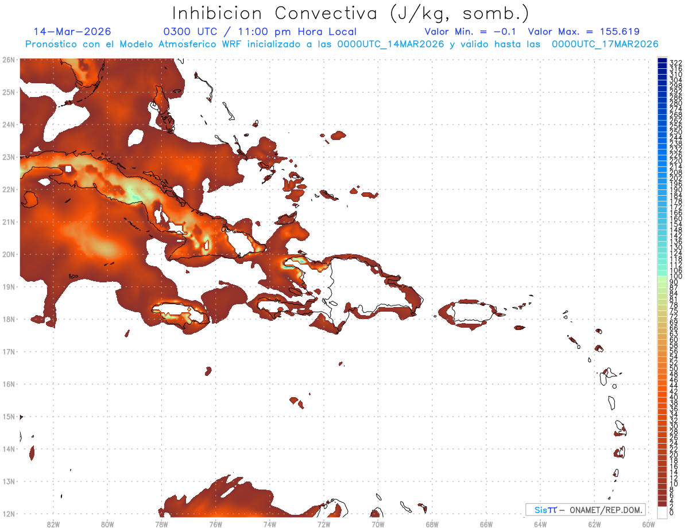
Task: Select the date text '14-Mar-2026'
Action: (x=72, y=32)
